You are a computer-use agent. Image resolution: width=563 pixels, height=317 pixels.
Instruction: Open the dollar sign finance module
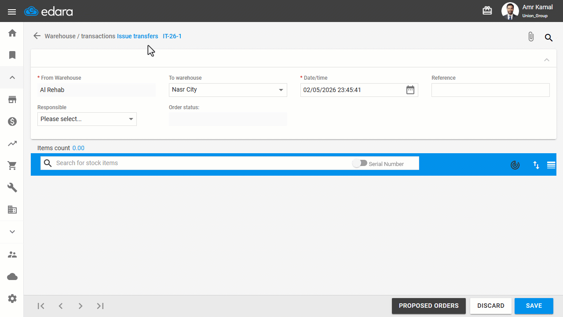coord(12,122)
